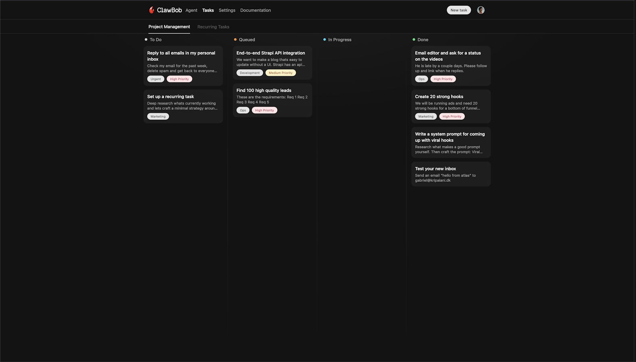Click the Urgent tag on email reply task
Viewport: 636px width, 362px height.
tap(156, 79)
